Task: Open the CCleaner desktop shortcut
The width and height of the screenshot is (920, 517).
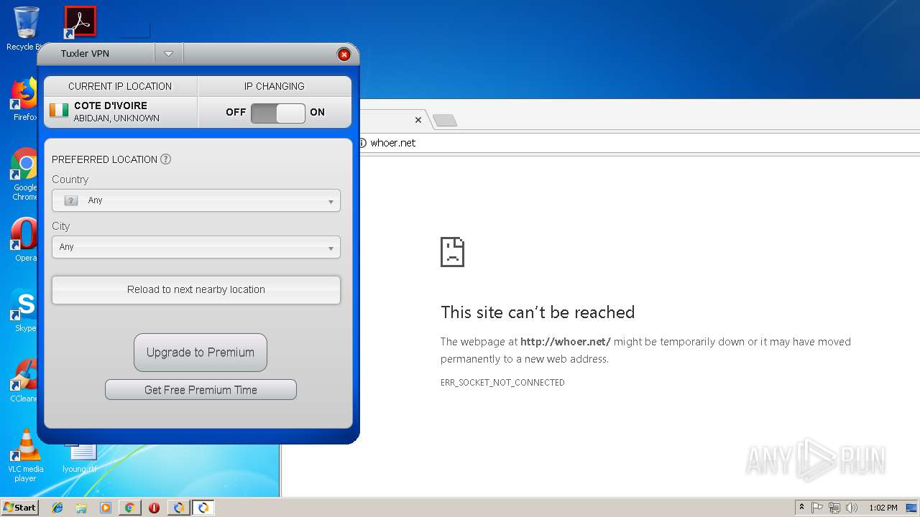Action: click(24, 381)
